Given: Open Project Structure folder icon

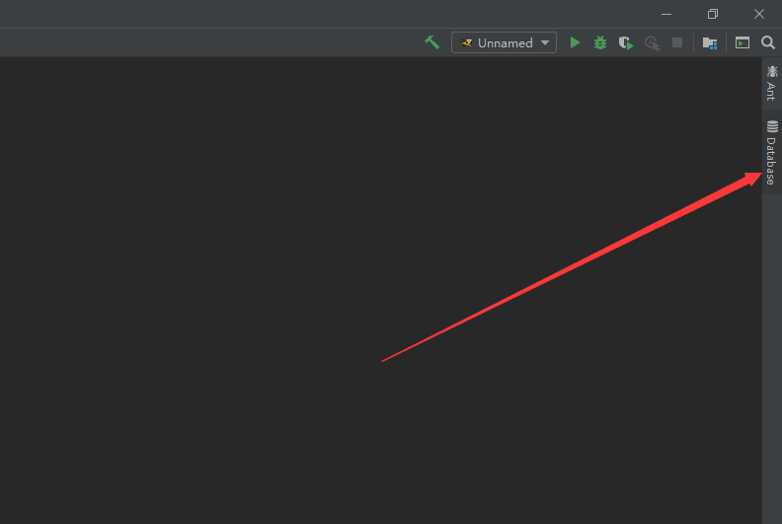Looking at the screenshot, I should [x=710, y=43].
